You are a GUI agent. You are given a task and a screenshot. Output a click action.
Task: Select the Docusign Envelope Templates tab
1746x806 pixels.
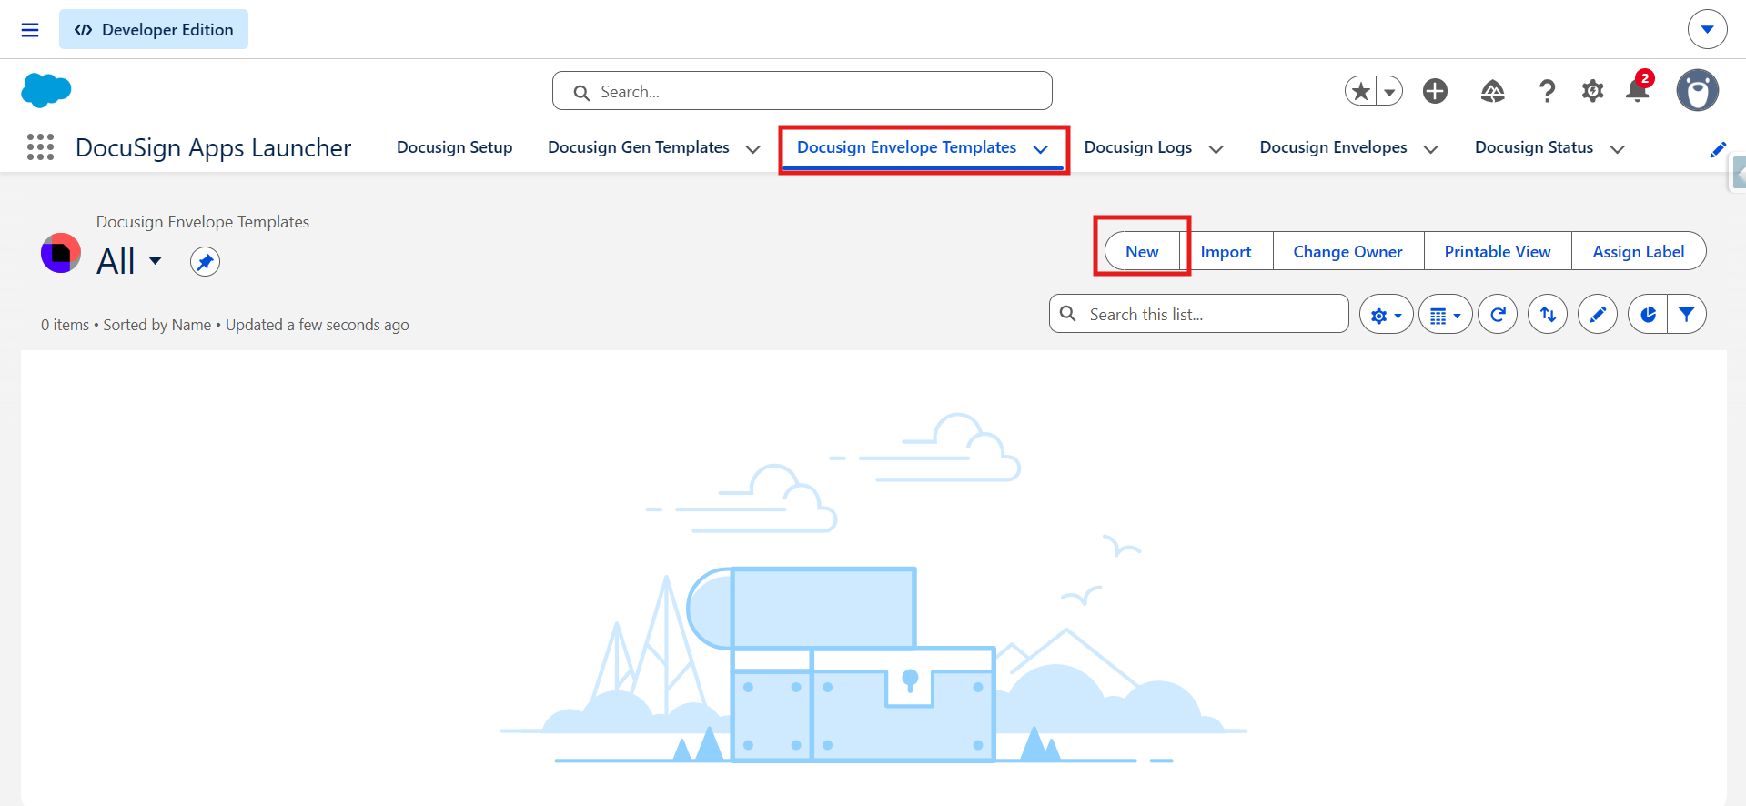[906, 147]
